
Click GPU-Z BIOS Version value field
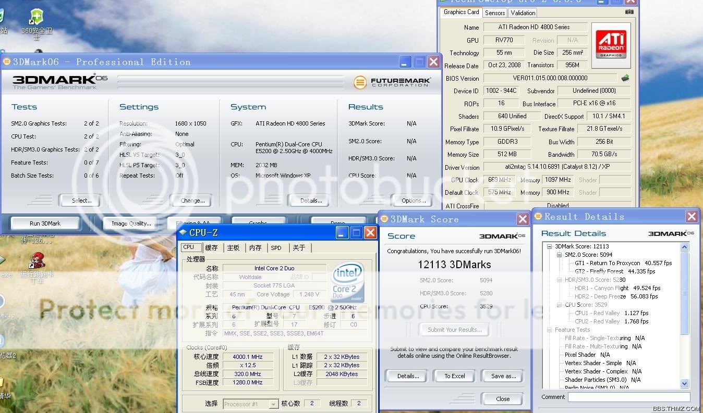click(550, 78)
